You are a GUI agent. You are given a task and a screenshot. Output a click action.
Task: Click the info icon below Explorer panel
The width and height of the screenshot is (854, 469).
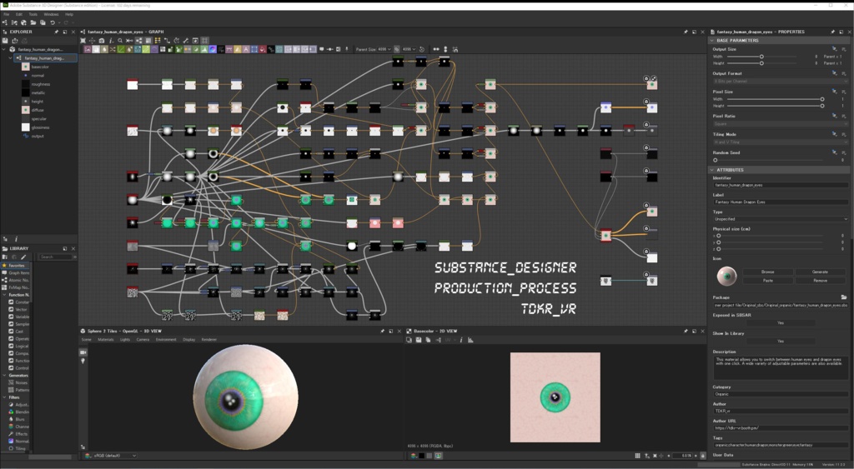pyautogui.click(x=16, y=239)
